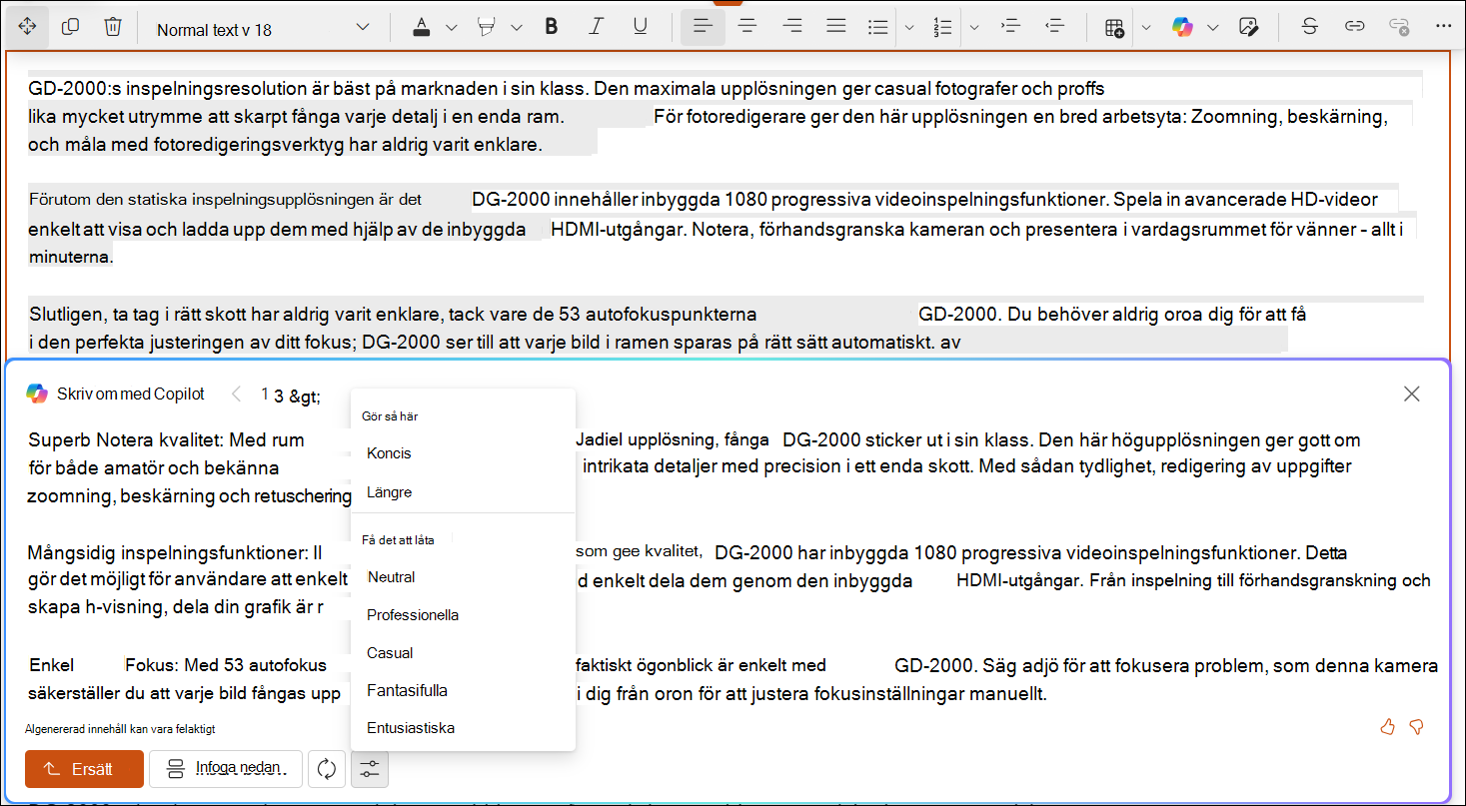Give thumbs up feedback
1466x806 pixels.
pyautogui.click(x=1387, y=727)
